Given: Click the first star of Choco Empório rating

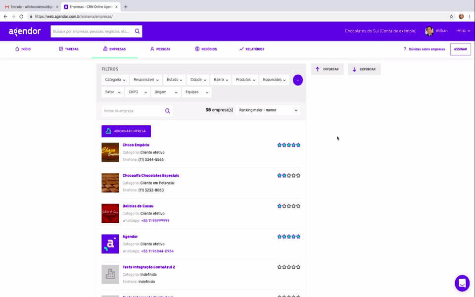Looking at the screenshot, I should (x=279, y=145).
